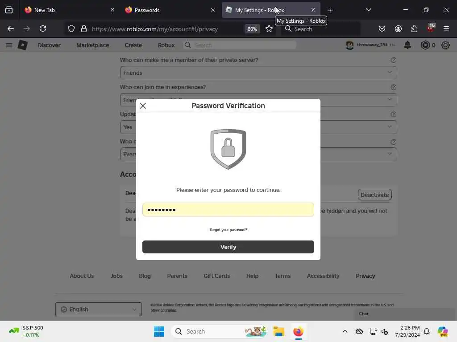Open the Windows Start menu

(x=159, y=331)
